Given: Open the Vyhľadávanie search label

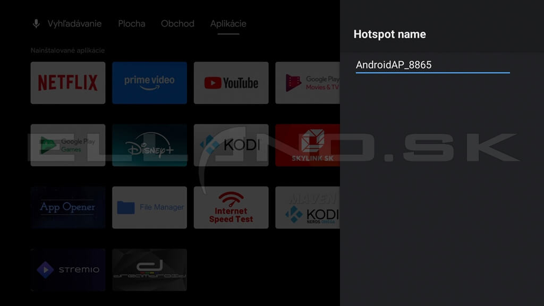Looking at the screenshot, I should tap(74, 24).
